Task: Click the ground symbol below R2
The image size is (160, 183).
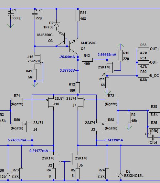Action: pyautogui.click(x=129, y=128)
